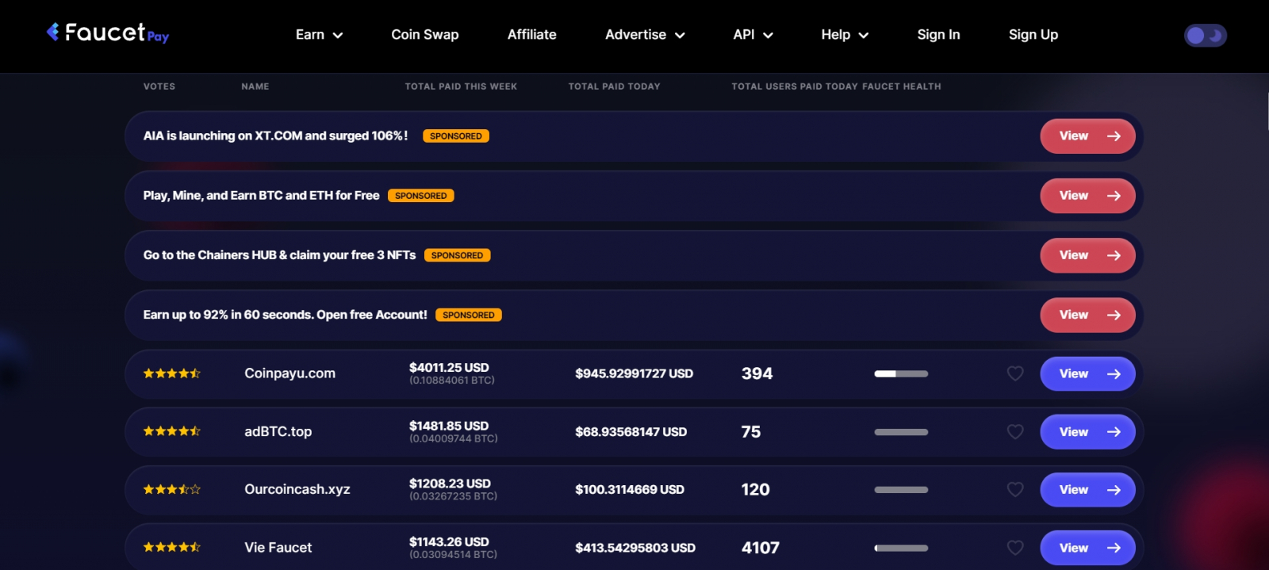
Task: Click the star rating for adBTC.top
Action: [x=171, y=431]
